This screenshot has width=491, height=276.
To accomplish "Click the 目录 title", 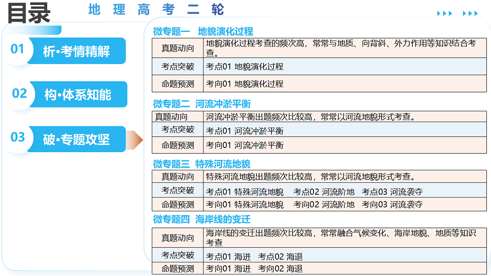I will pyautogui.click(x=29, y=13).
